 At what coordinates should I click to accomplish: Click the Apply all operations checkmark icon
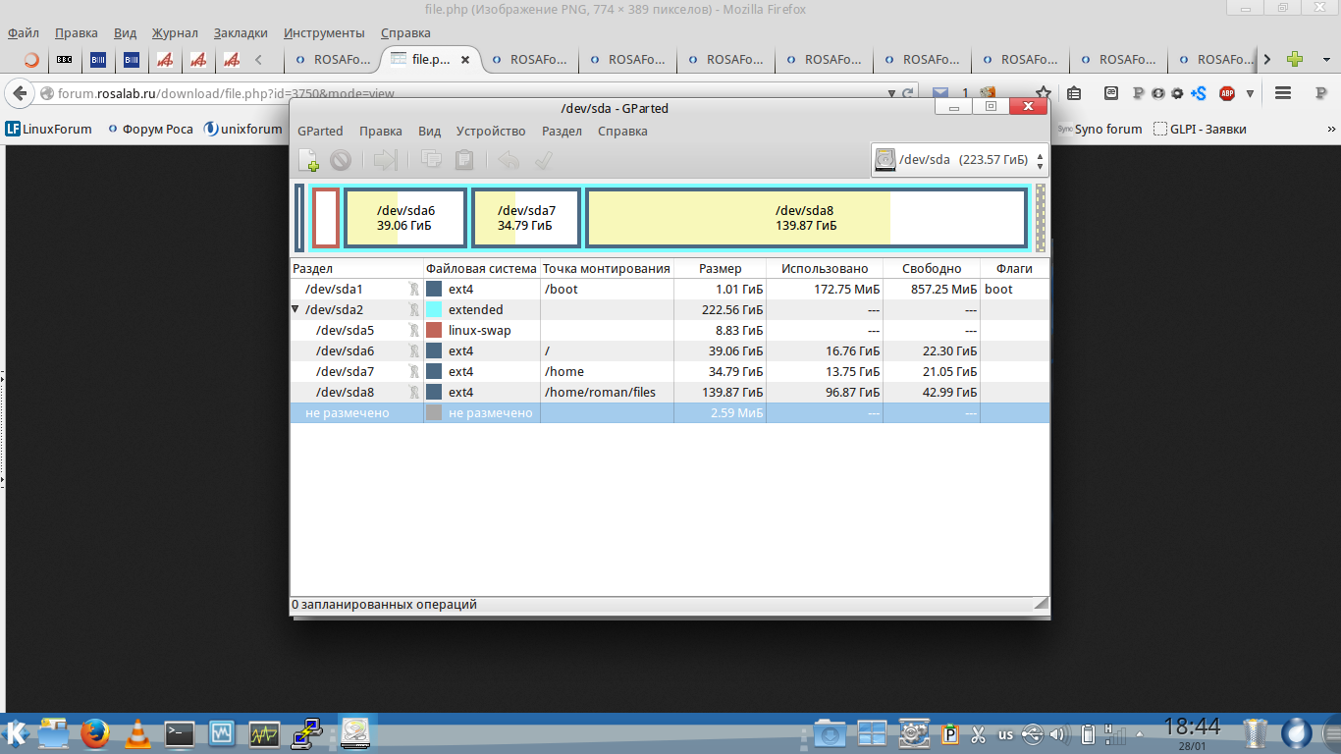tap(543, 160)
